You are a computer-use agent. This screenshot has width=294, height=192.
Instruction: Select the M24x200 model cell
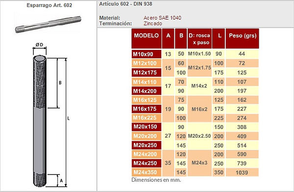tap(147, 154)
